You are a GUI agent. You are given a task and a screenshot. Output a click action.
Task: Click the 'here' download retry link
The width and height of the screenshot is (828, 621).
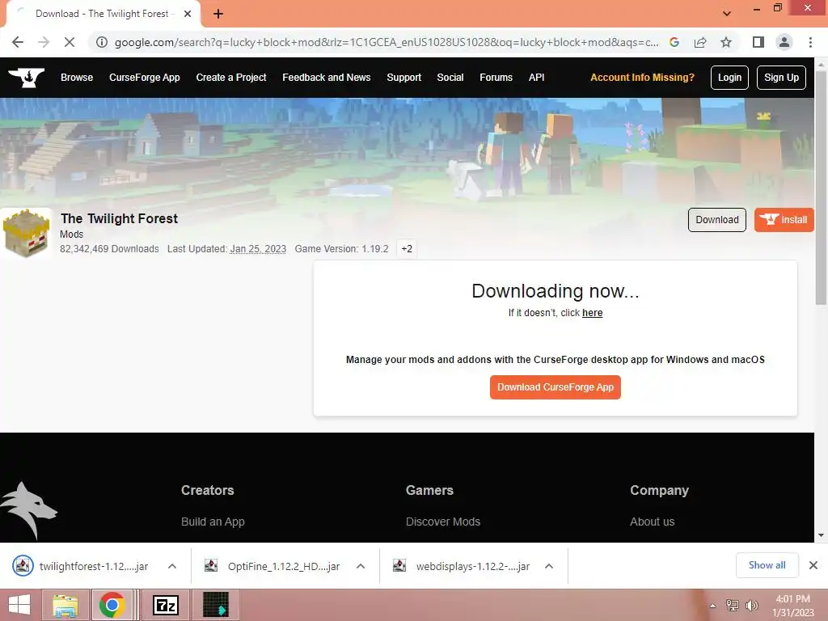point(592,313)
